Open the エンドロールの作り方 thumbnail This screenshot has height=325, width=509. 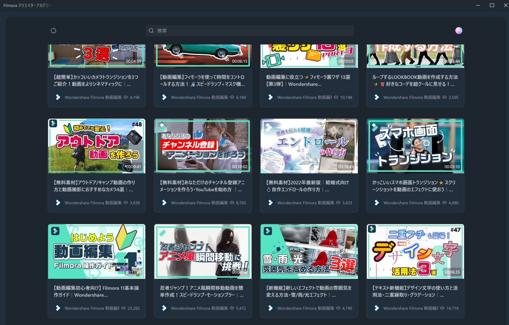[309, 146]
